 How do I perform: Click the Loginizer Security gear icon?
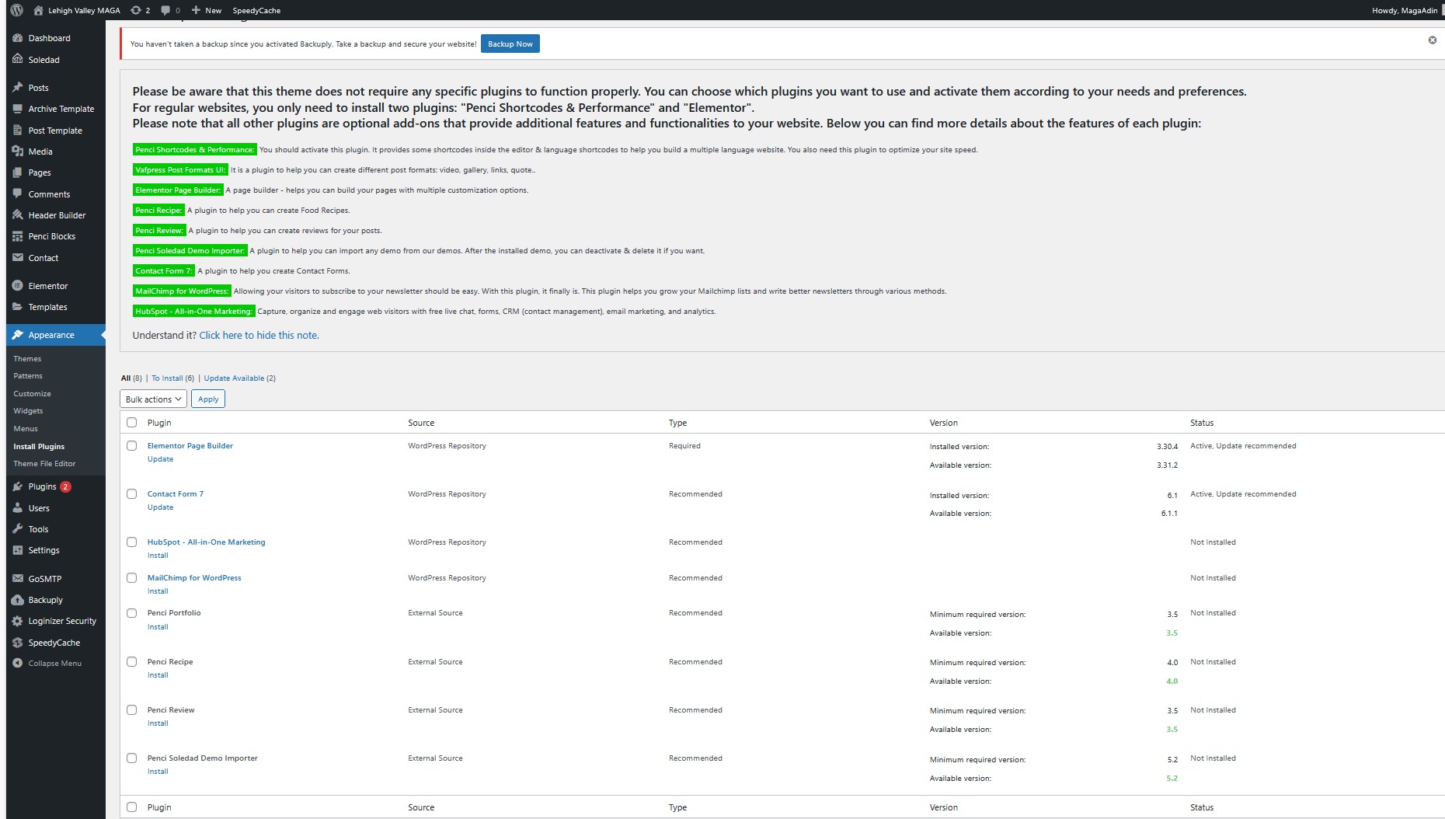point(18,621)
